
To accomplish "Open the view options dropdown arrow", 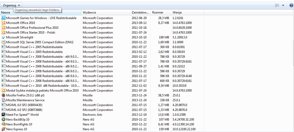I will (x=283, y=5).
